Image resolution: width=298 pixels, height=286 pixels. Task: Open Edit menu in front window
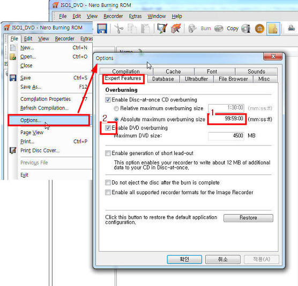coord(28,39)
